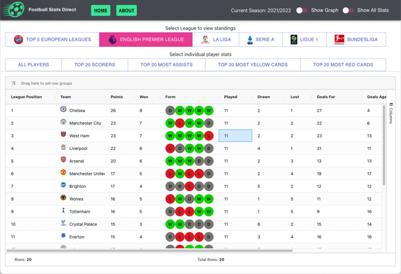The width and height of the screenshot is (401, 274).
Task: Click the vertical scrollbar of the table
Action: tap(384, 145)
